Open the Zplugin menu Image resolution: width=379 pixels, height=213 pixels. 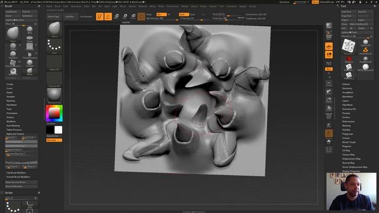[x=243, y=7]
